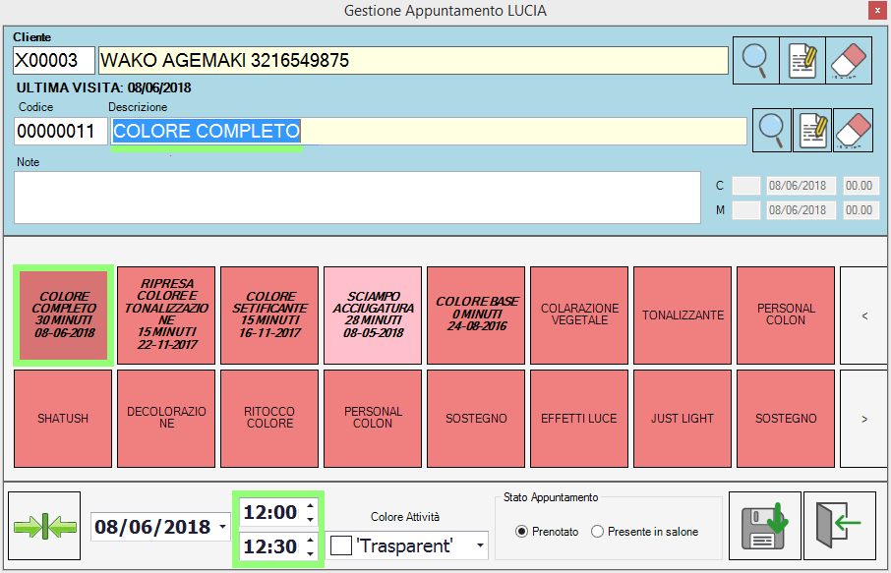This screenshot has height=573, width=891.
Task: Click inside the Note text field
Action: (356, 197)
